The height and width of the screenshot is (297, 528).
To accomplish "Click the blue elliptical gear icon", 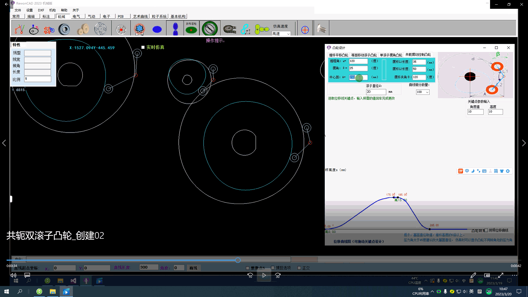I will 157,29.
